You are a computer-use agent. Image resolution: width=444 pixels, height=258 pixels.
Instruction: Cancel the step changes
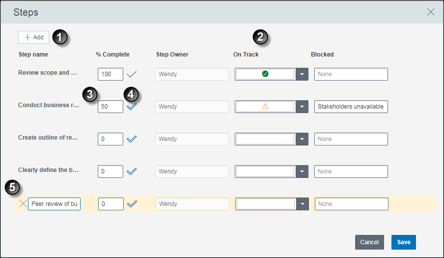pyautogui.click(x=369, y=242)
